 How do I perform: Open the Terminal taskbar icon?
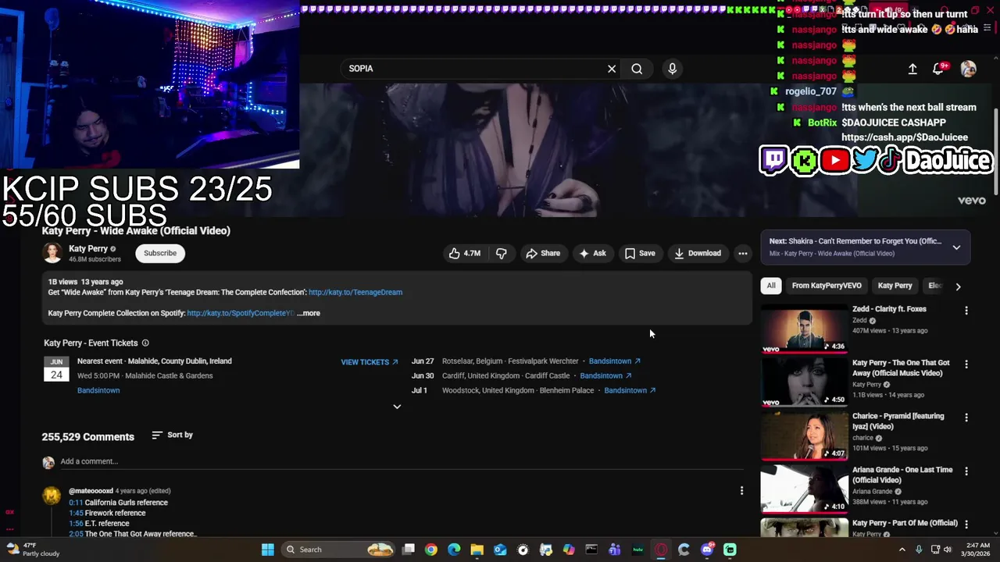(x=591, y=550)
